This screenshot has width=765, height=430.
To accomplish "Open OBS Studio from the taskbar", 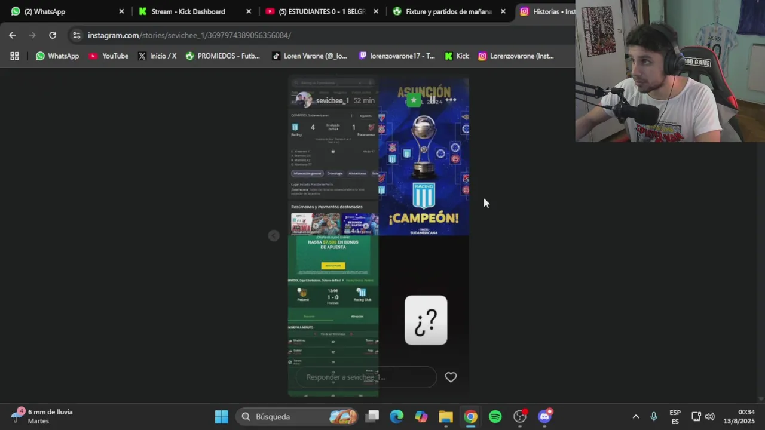I will tap(520, 416).
